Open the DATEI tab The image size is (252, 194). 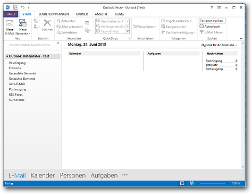[x=11, y=14]
